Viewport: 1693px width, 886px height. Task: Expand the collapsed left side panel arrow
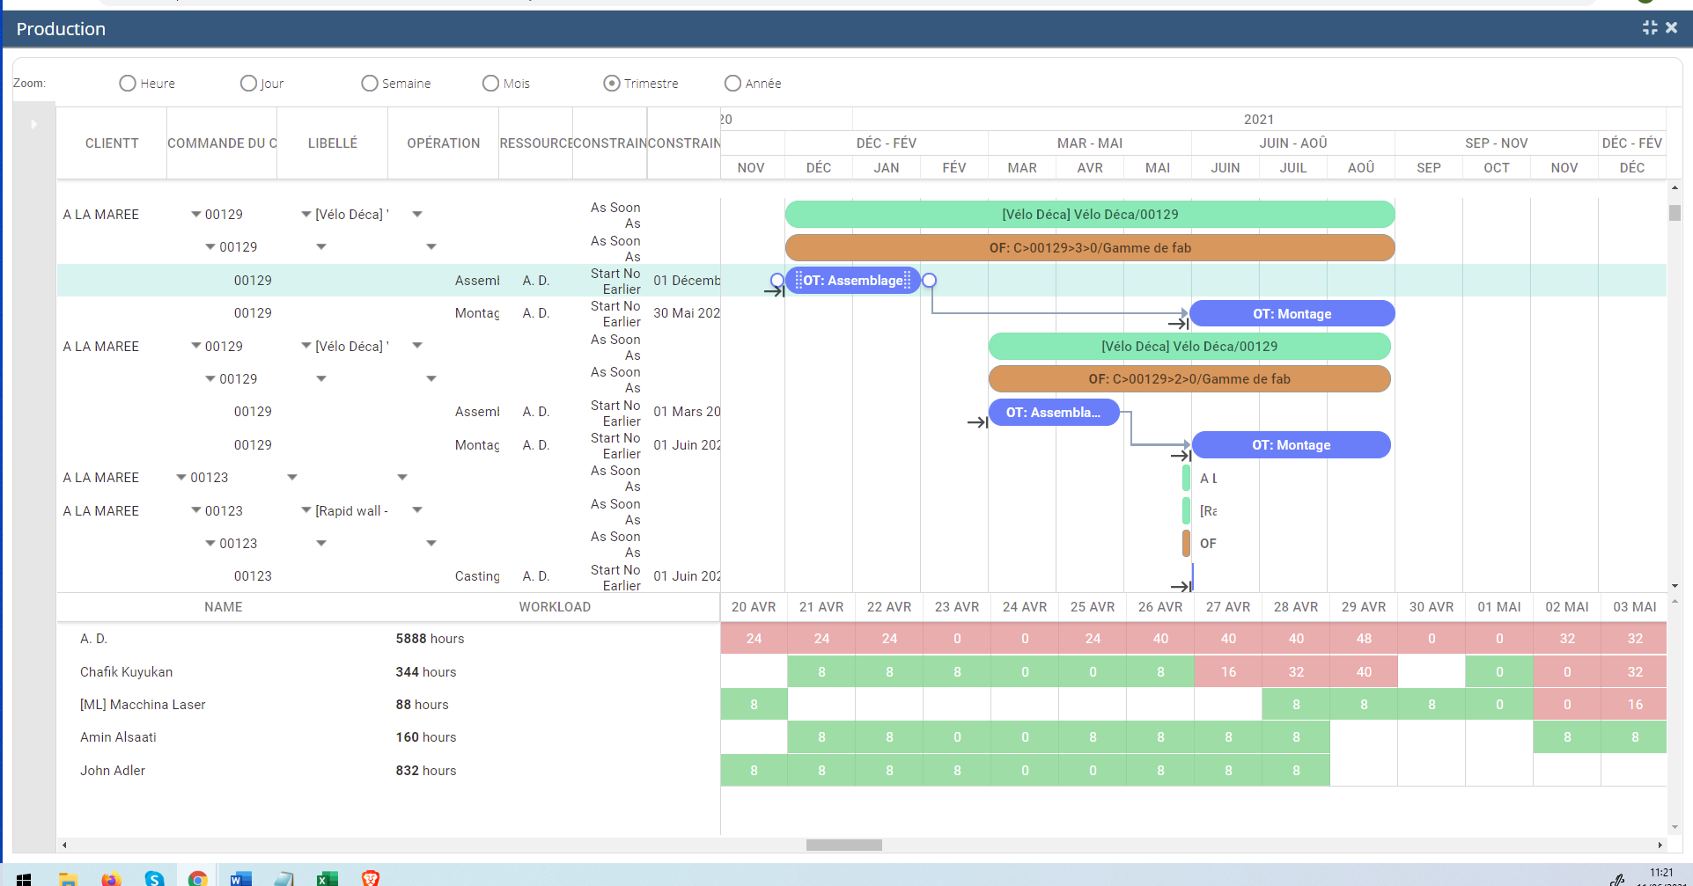[x=33, y=124]
